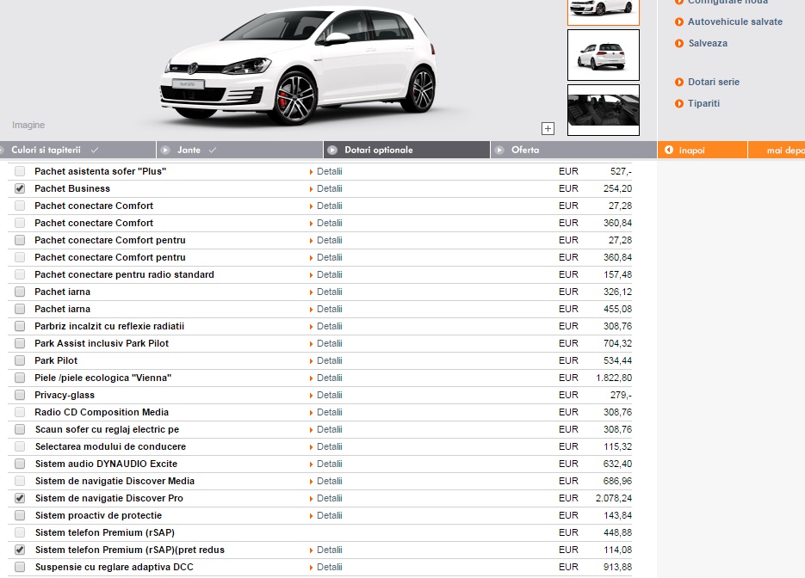Click the price 2.078,24
Screen dimensions: 805x578
tap(614, 498)
